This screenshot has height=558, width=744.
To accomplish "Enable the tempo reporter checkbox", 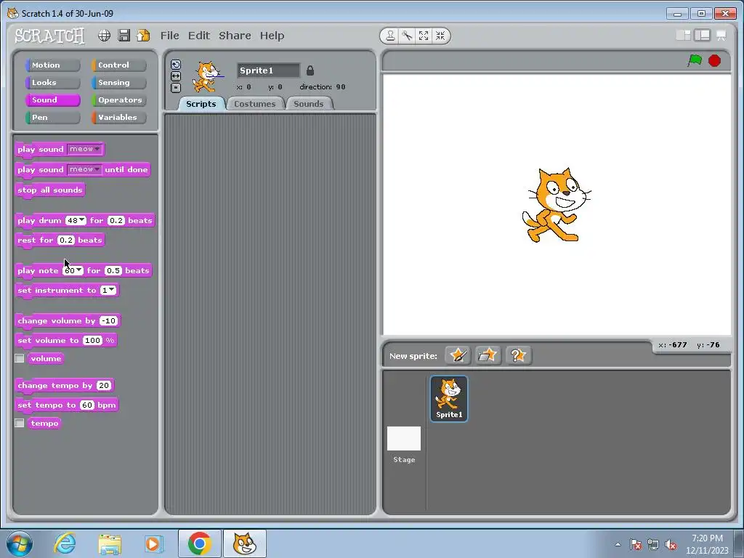I will coord(20,423).
